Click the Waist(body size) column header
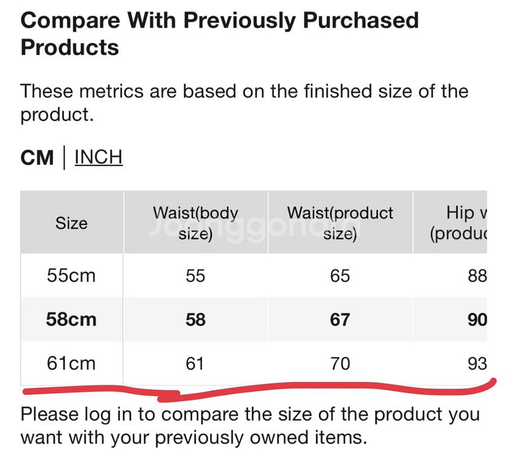Viewport: 507px width, 453px height. (x=196, y=223)
